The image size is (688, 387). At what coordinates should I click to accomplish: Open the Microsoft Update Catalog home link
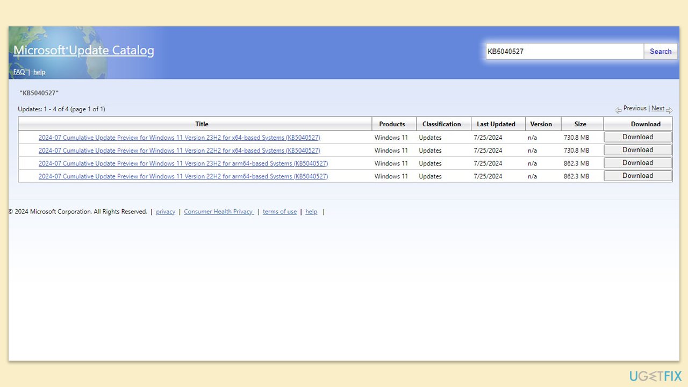coord(84,51)
